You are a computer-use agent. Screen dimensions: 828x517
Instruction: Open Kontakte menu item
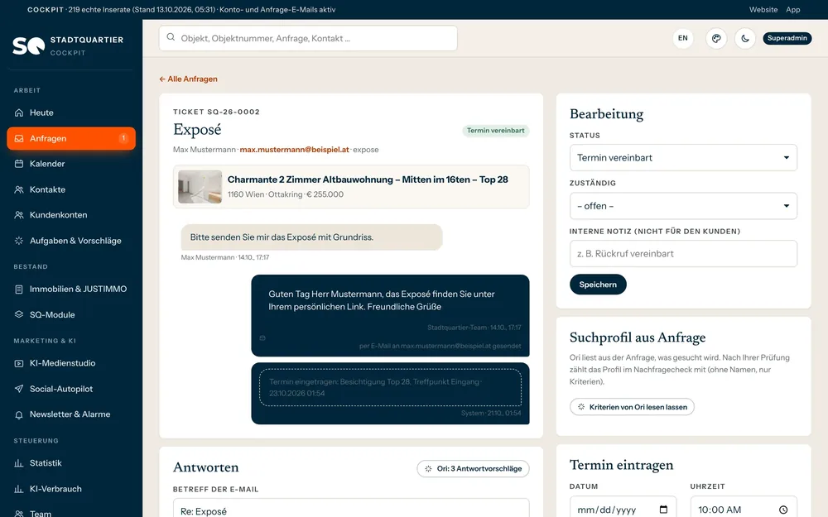pos(71,189)
